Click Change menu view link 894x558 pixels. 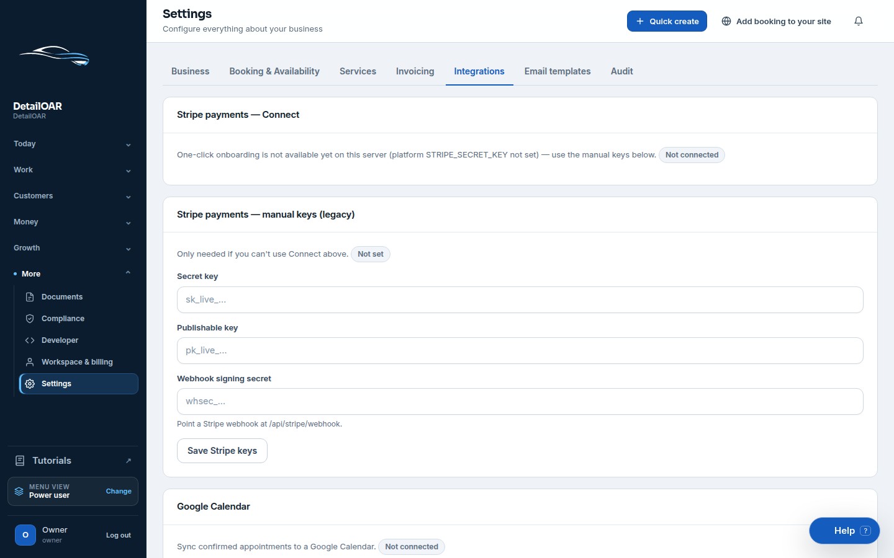coord(119,491)
